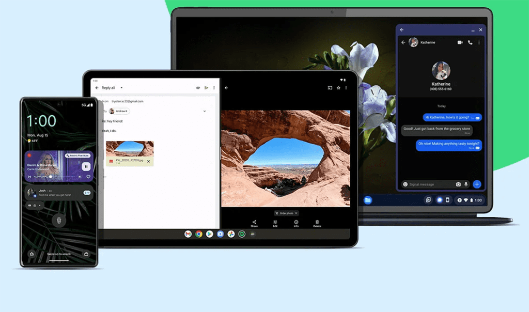Image resolution: width=529 pixels, height=312 pixels.
Task: Share the arch photo in Google Photos
Action: [x=254, y=222]
